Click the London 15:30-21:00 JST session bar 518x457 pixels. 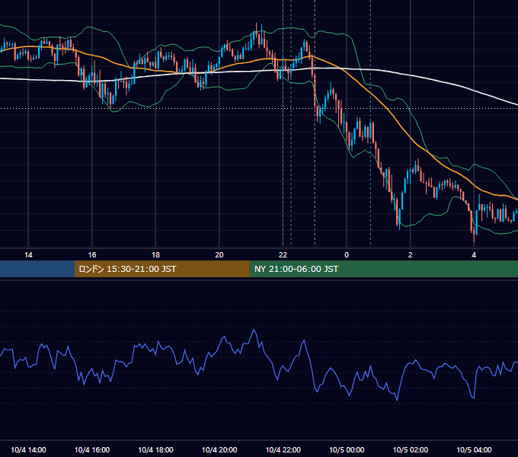click(161, 269)
